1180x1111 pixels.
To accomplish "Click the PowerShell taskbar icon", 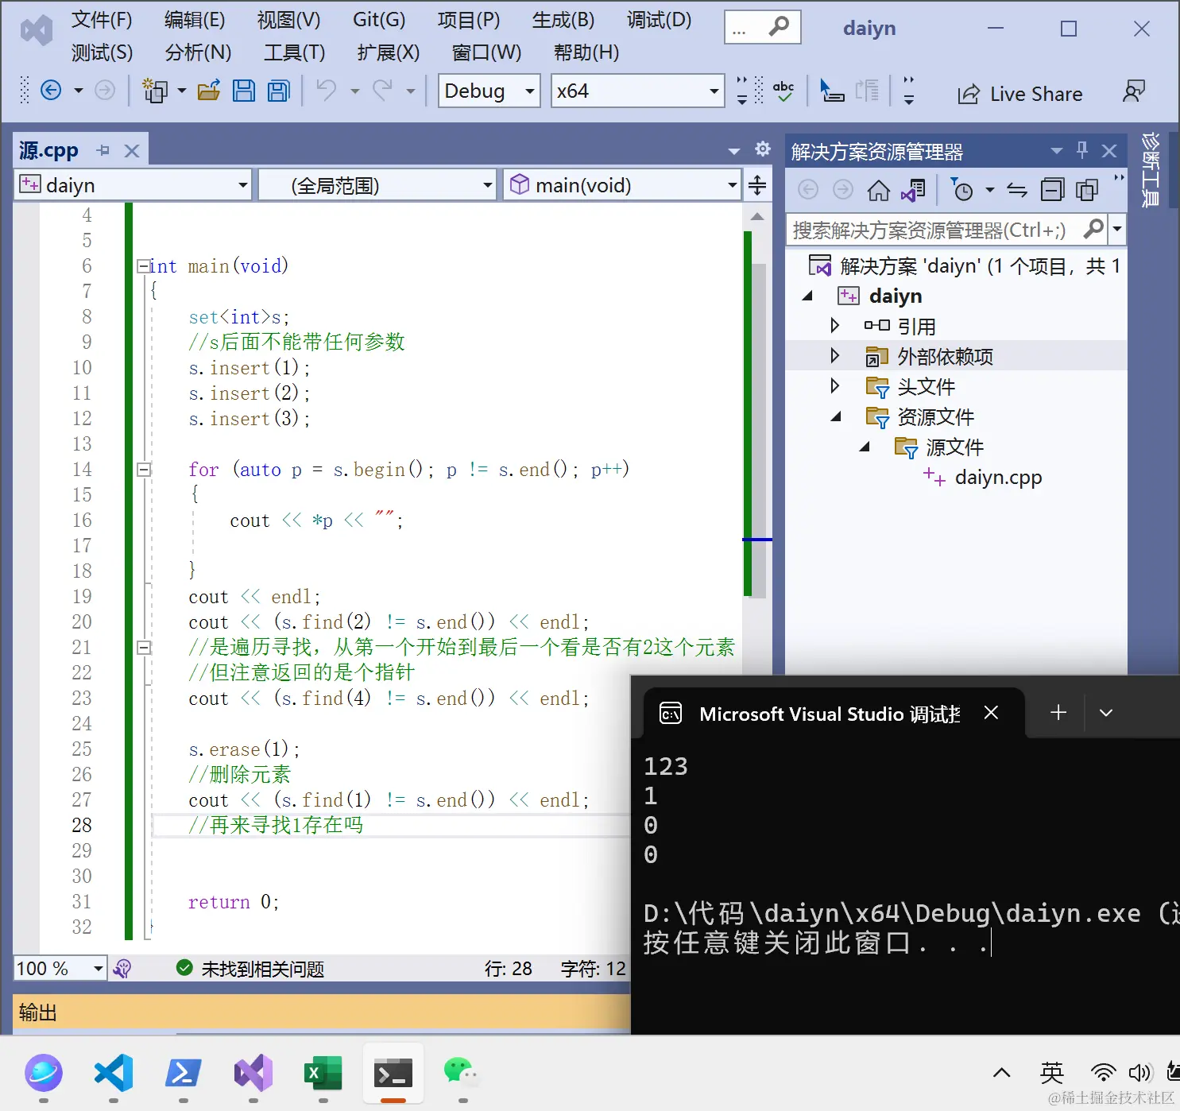I will click(x=183, y=1074).
